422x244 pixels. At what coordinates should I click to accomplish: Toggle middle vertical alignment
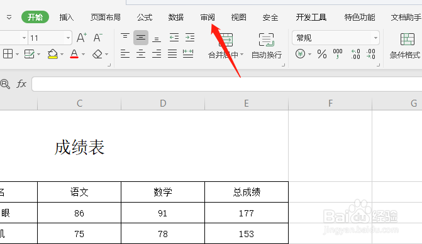coord(141,38)
